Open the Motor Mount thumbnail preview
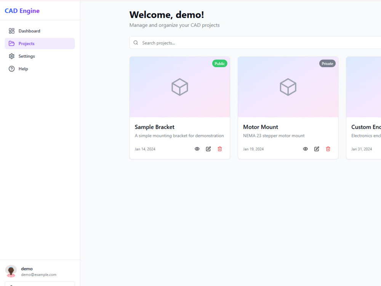The width and height of the screenshot is (381, 286). pyautogui.click(x=288, y=87)
